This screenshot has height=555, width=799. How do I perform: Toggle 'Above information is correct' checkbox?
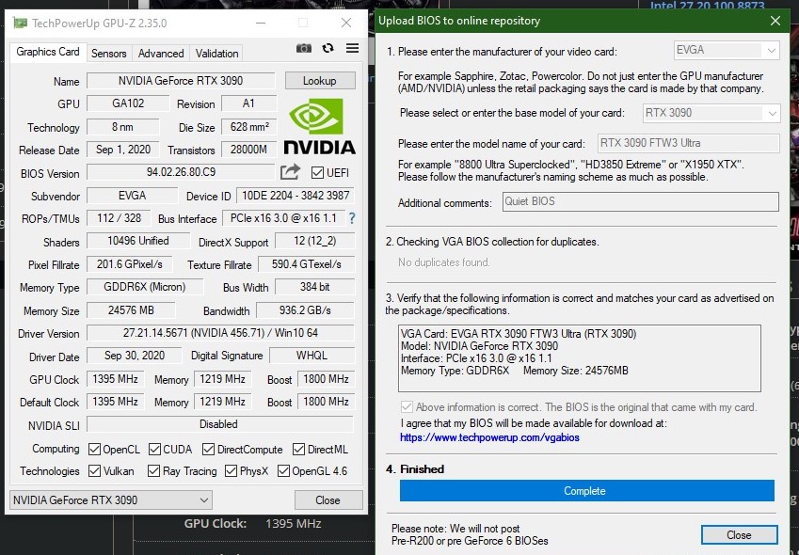click(x=407, y=406)
